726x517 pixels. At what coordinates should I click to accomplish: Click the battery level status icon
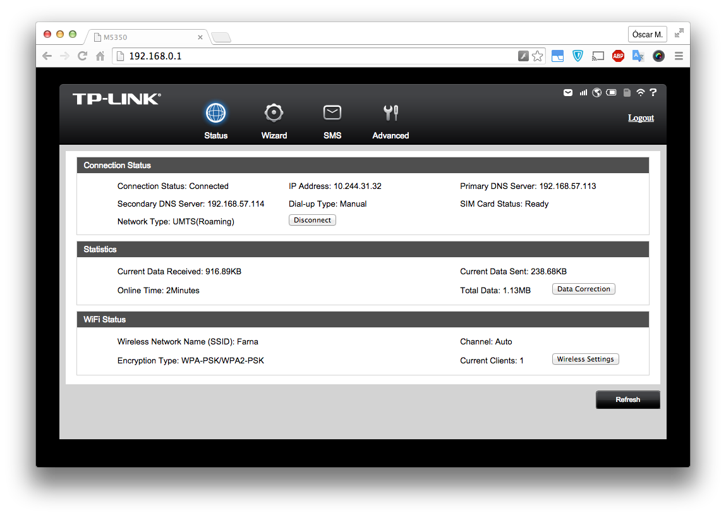[x=611, y=93]
